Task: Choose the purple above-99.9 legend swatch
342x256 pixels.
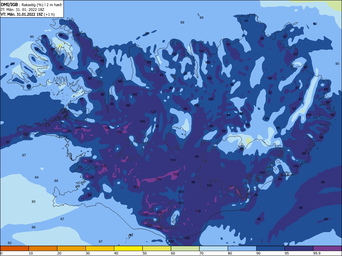Action: coord(327,248)
